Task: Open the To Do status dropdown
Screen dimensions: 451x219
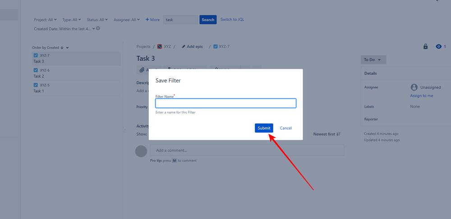Action: pyautogui.click(x=373, y=59)
